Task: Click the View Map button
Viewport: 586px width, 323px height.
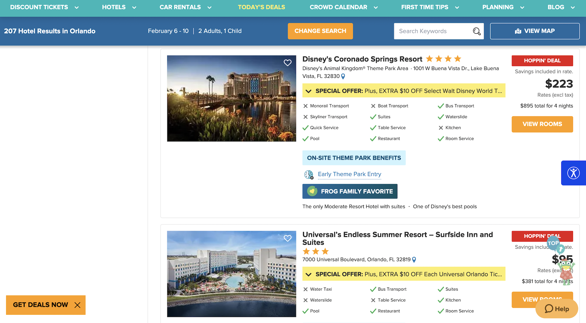Action: 535,31
